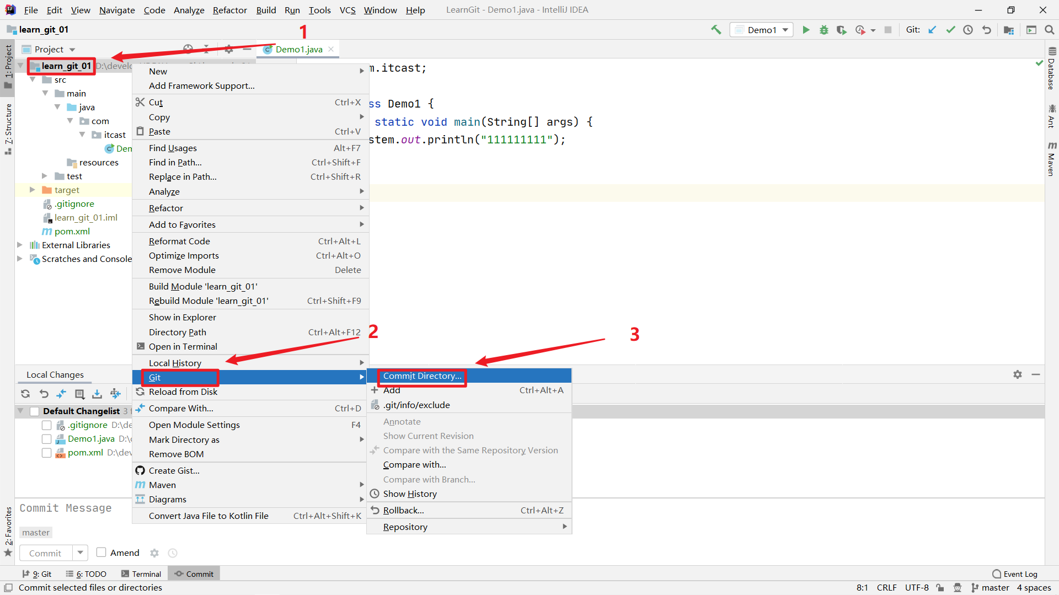Open Repository submenu
Viewport: 1059px width, 595px height.
(x=469, y=527)
